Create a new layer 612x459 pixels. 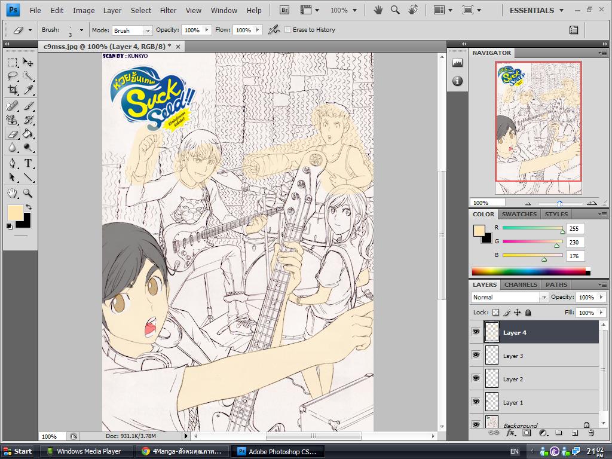tap(574, 433)
